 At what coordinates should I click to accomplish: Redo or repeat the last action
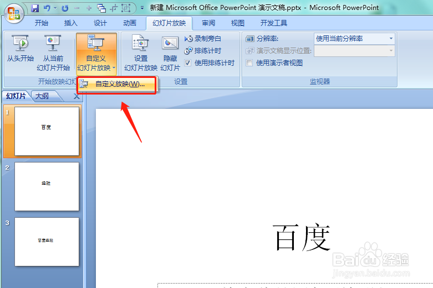65,8
